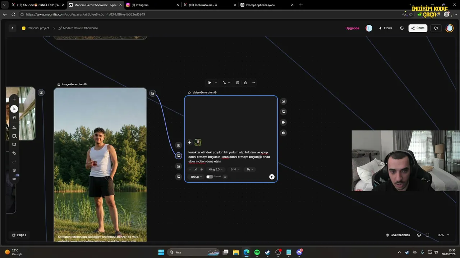Switch to the Toplulukta ara / X tab
This screenshot has width=460, height=258.
pos(210,5)
